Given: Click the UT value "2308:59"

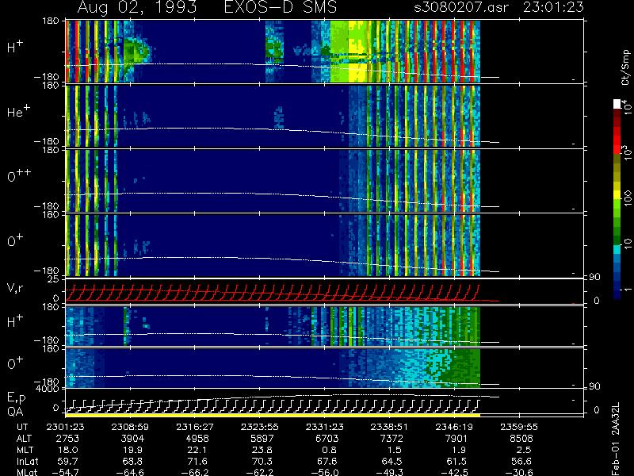Looking at the screenshot, I should click(130, 427).
